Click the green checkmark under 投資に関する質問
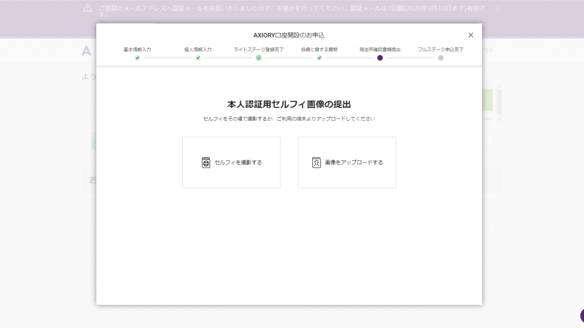 [319, 58]
